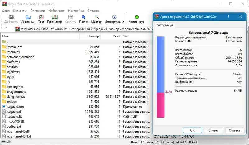Sort by the Имя column header

[40, 36]
